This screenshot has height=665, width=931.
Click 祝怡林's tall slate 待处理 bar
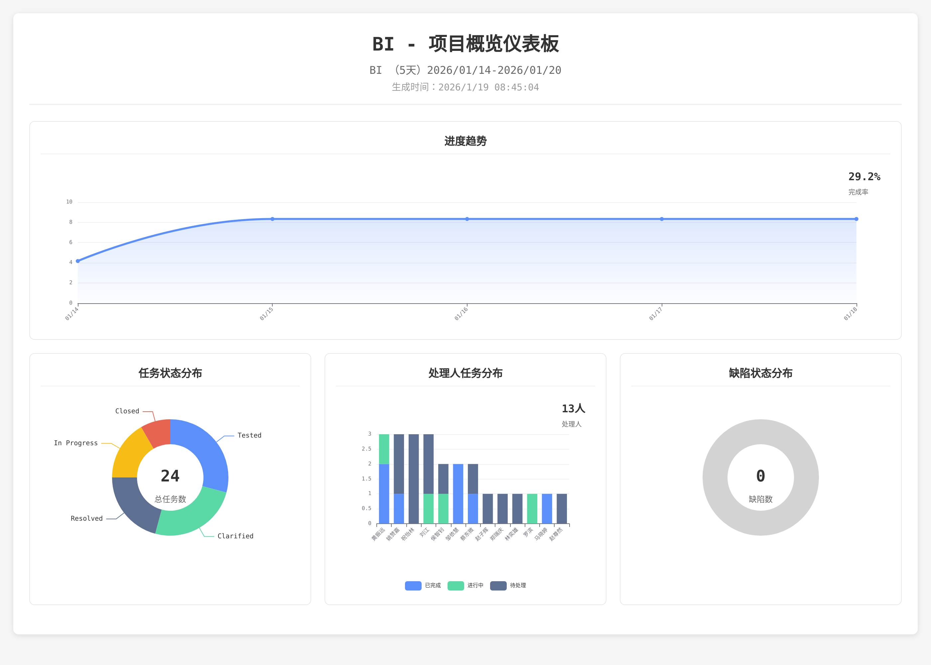pos(414,479)
